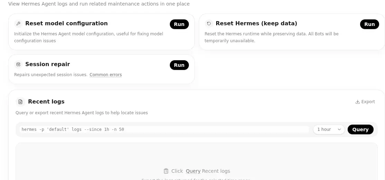Select the Session repair heading
The height and width of the screenshot is (180, 385).
coord(48,64)
